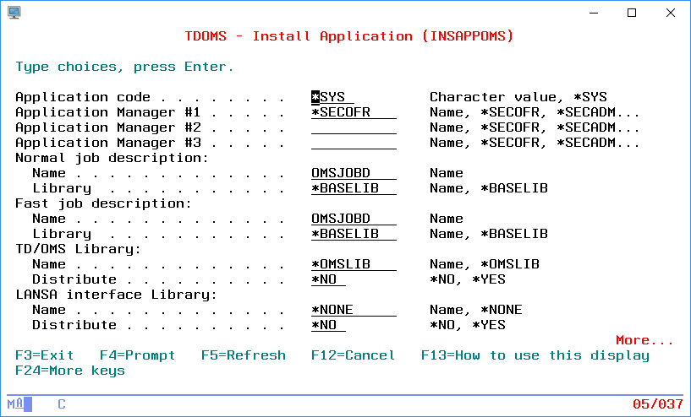Click Normal job description Library field
This screenshot has height=417, width=691.
353,188
